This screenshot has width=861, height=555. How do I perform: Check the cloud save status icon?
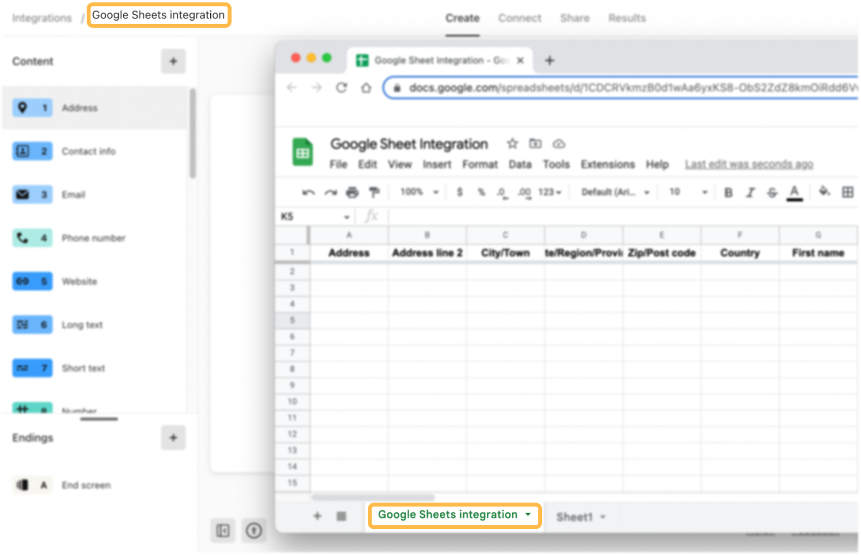coord(559,144)
